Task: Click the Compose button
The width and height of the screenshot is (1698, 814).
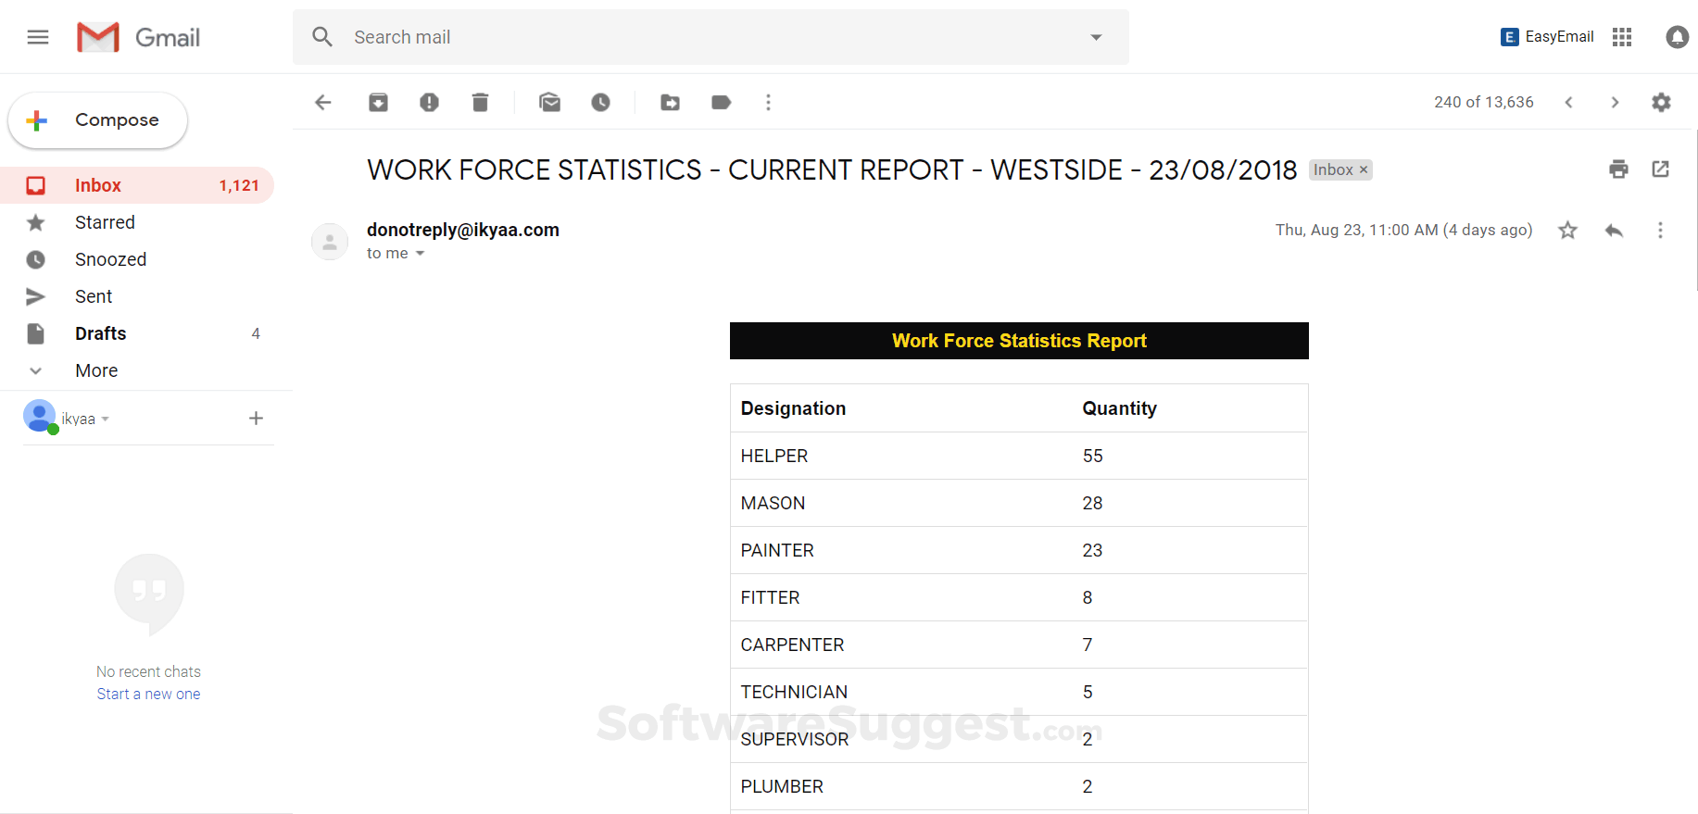Action: [x=98, y=120]
